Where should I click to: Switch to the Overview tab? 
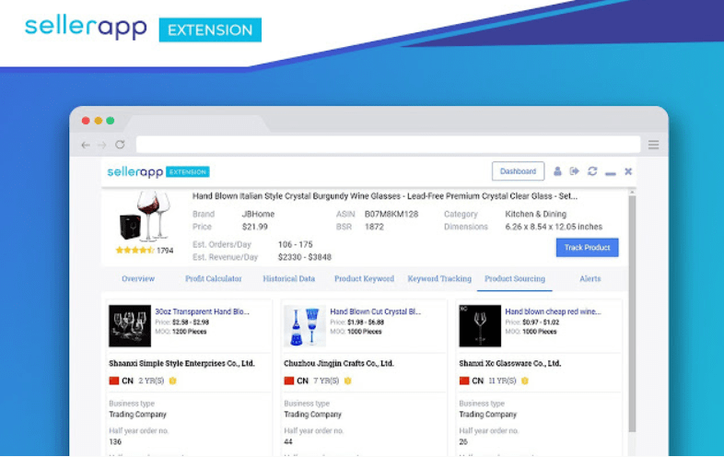[x=138, y=278]
